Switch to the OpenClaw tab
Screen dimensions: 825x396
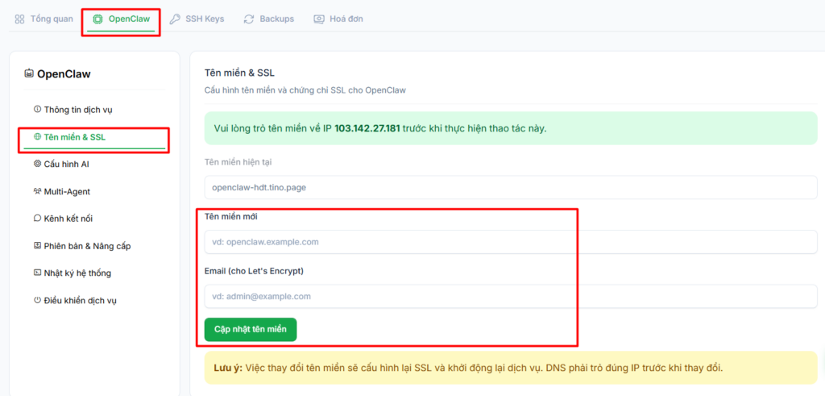[x=121, y=19]
